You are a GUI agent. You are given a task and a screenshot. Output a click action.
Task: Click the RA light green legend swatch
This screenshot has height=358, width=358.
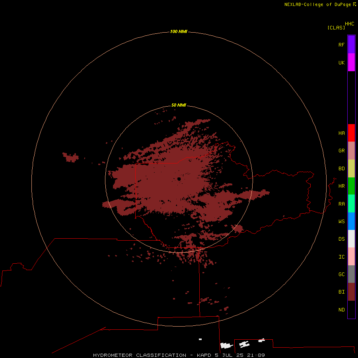click(351, 204)
